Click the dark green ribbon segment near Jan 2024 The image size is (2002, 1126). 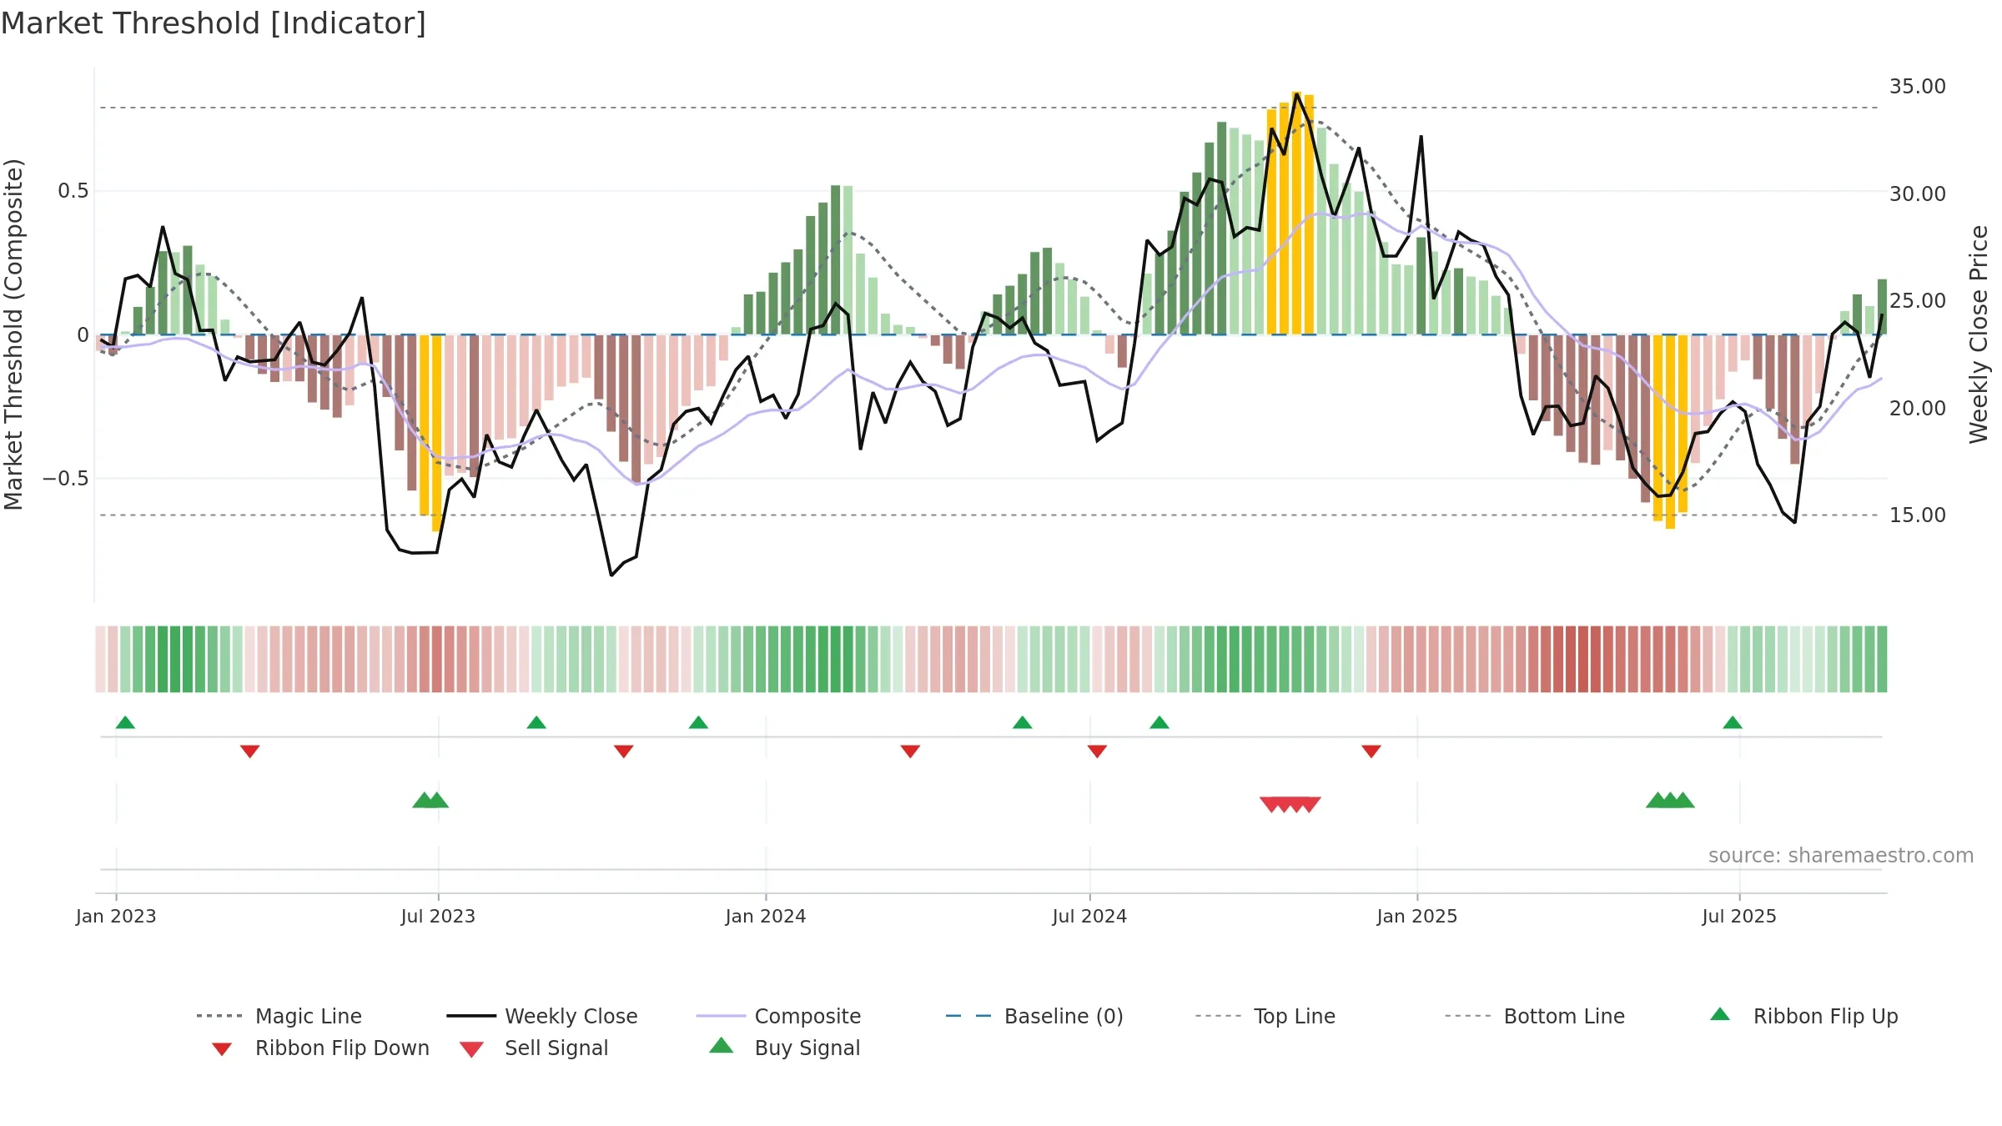[836, 659]
